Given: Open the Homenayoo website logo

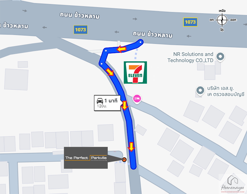Looking at the screenshot, I should tap(232, 184).
